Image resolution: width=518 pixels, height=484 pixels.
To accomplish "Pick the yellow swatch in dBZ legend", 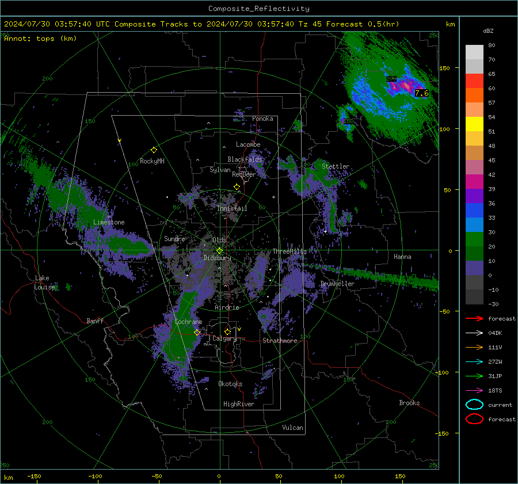I will [x=474, y=124].
